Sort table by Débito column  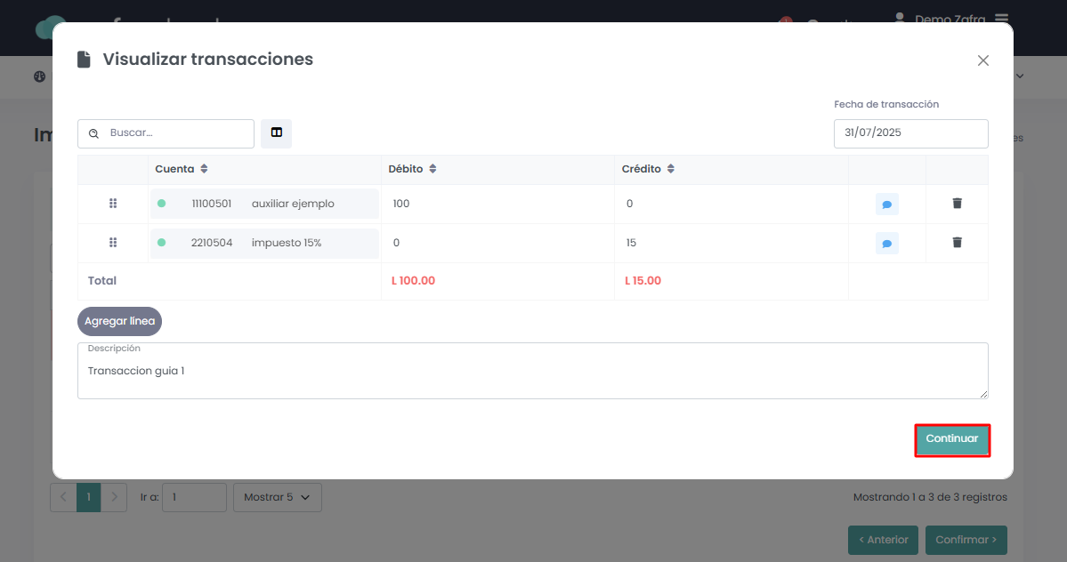pos(432,169)
